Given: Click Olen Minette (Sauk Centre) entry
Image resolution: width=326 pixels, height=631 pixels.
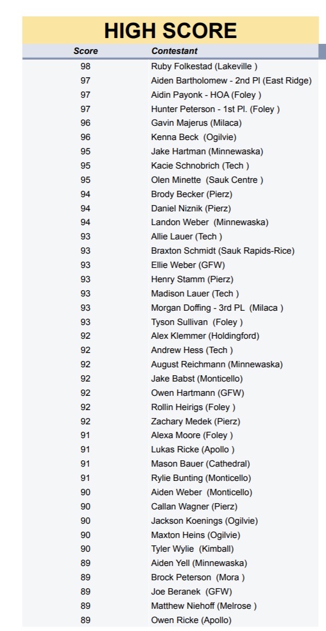Looking at the screenshot, I should pos(207,180).
